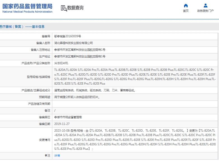Image resolution: width=219 pixels, height=161 pixels.
Task: Click the 型号规格/包装规格 row label
Action: (39, 77)
